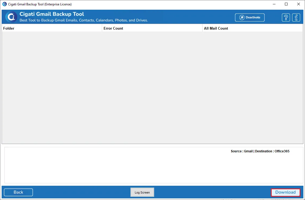Select the Error Count column header
Viewport: 305px width, 200px height.
coord(152,28)
